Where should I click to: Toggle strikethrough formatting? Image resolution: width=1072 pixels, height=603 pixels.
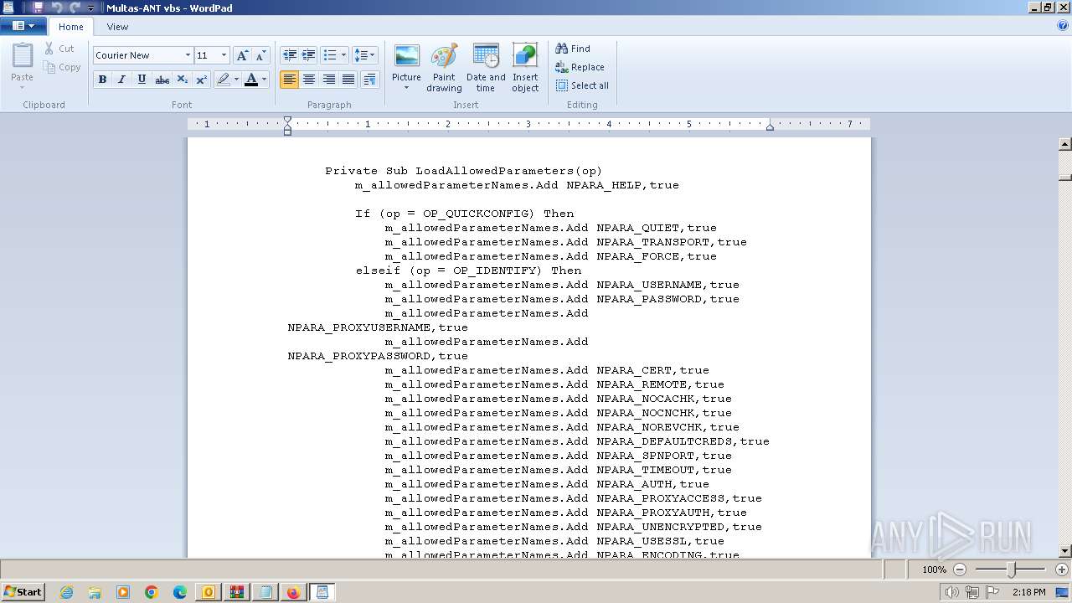click(x=162, y=80)
